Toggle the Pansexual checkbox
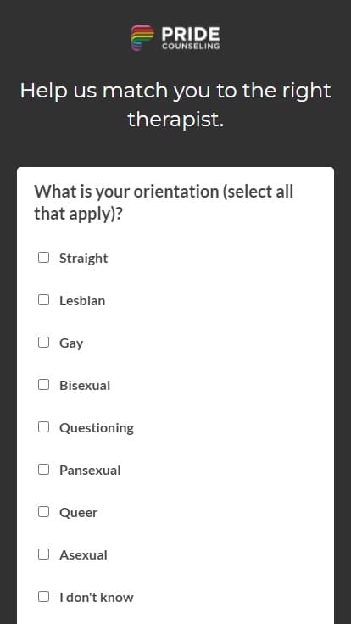351x624 pixels. (44, 470)
